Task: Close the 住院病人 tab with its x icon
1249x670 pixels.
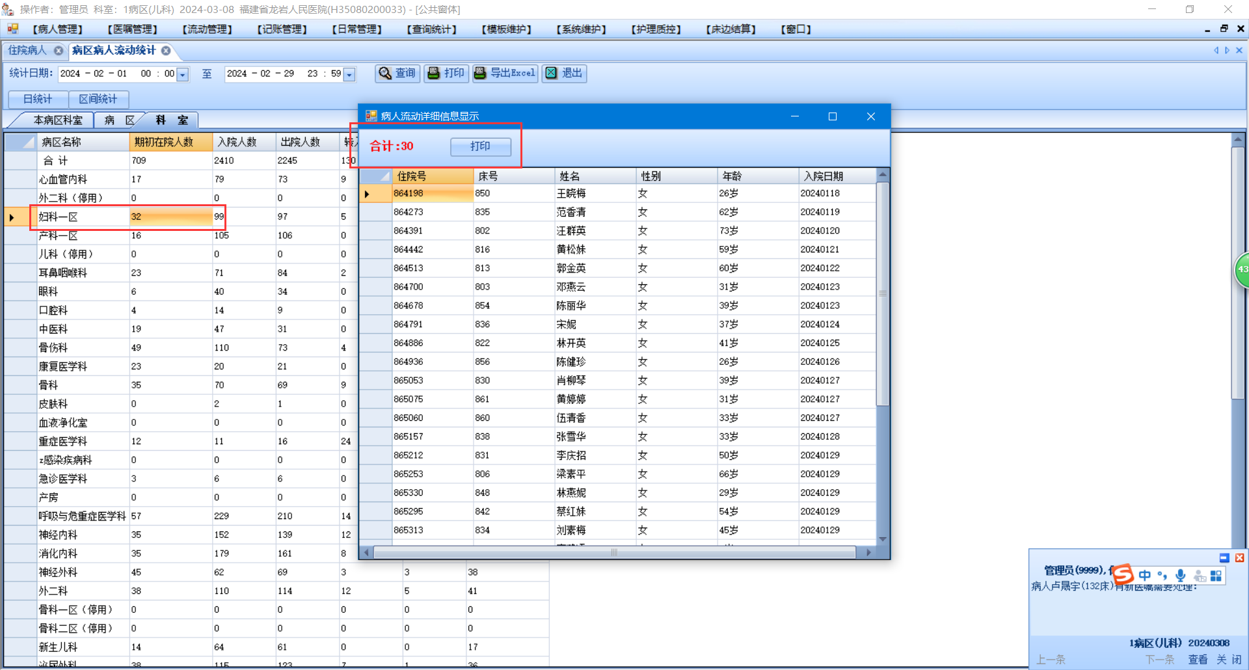Action: [x=59, y=51]
